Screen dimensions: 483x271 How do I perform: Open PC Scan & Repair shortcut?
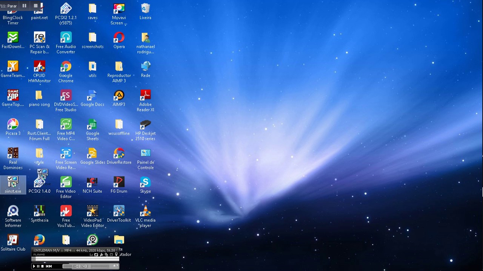(39, 43)
